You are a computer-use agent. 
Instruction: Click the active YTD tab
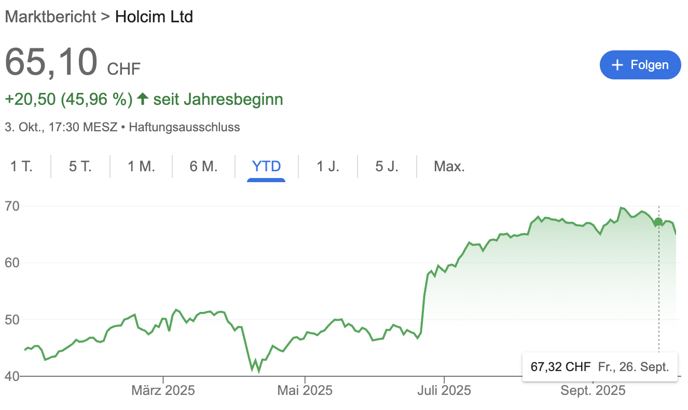pyautogui.click(x=266, y=167)
